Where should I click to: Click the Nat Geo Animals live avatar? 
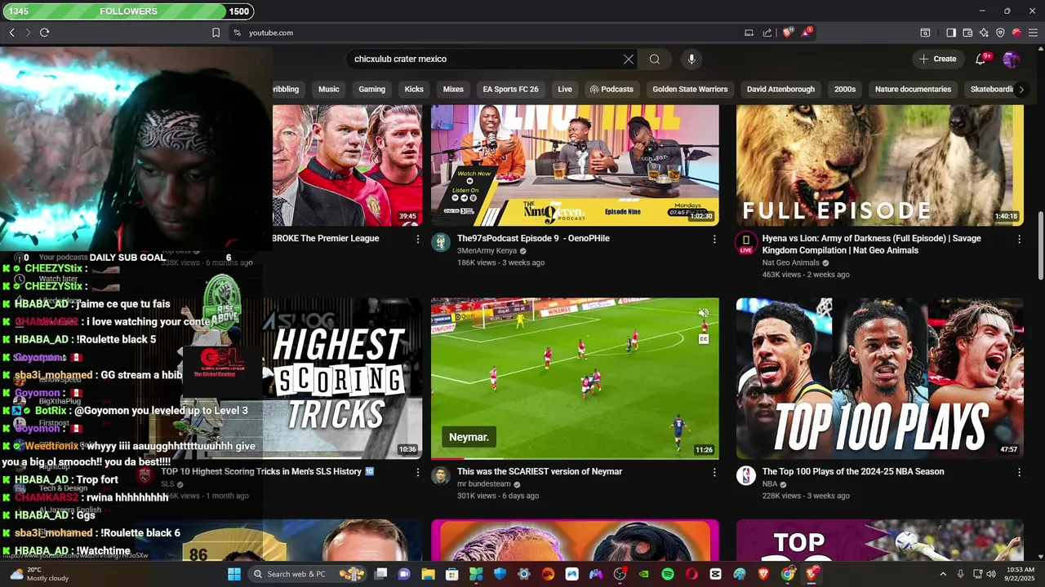[746, 242]
